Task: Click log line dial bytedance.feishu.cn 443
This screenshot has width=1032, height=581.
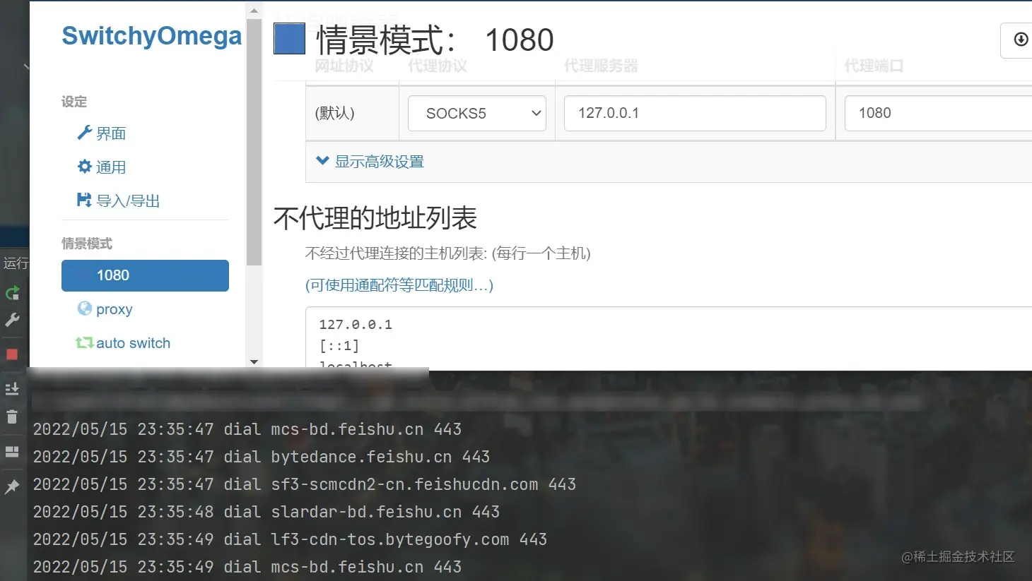Action: coord(262,457)
